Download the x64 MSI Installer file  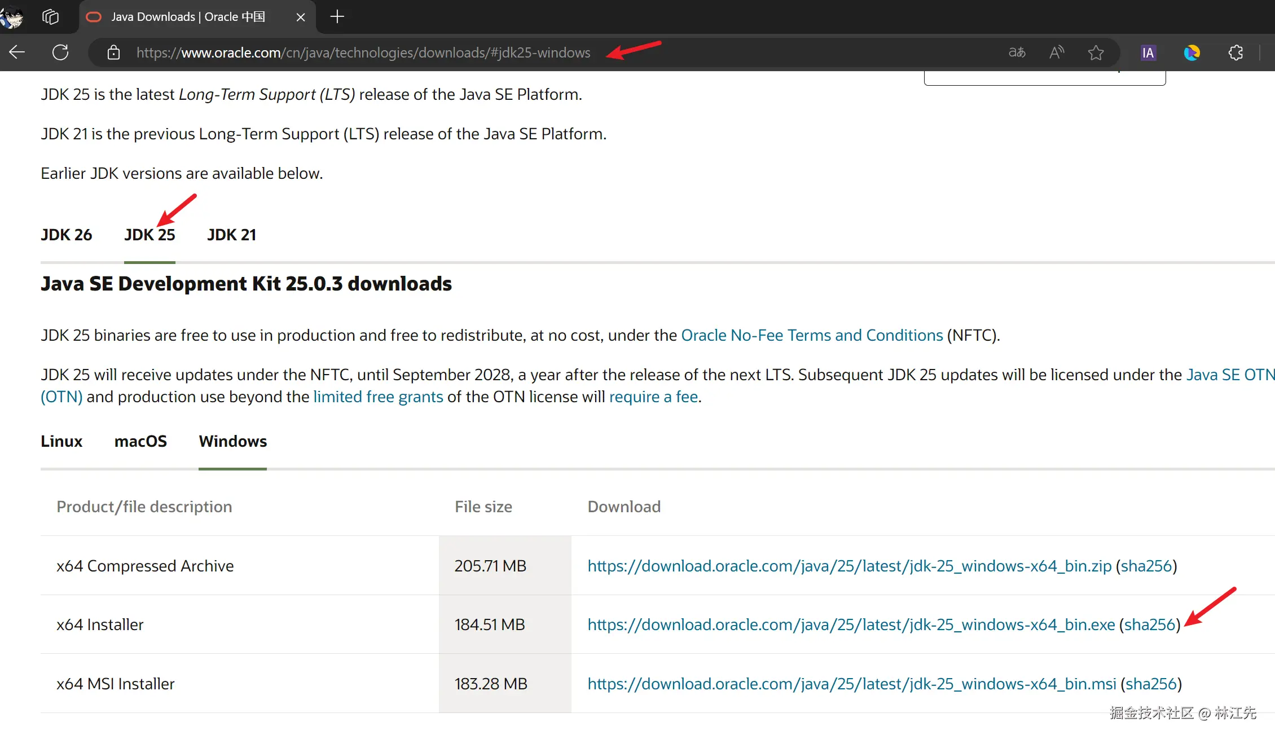[852, 684]
